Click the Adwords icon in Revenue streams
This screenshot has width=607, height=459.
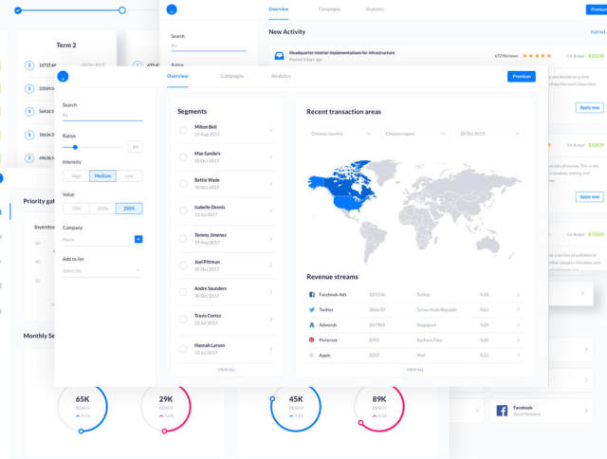pos(312,324)
